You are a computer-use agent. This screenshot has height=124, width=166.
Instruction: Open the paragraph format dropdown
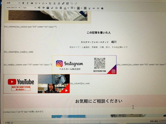click(x=12, y=3)
